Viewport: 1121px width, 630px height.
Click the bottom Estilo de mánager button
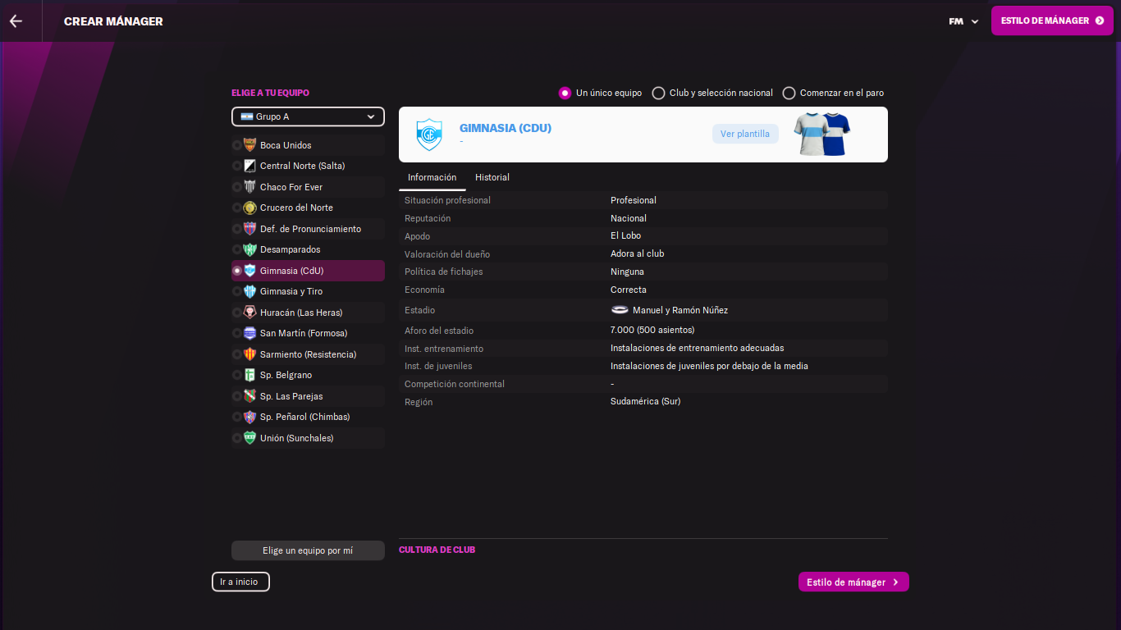[x=853, y=582]
